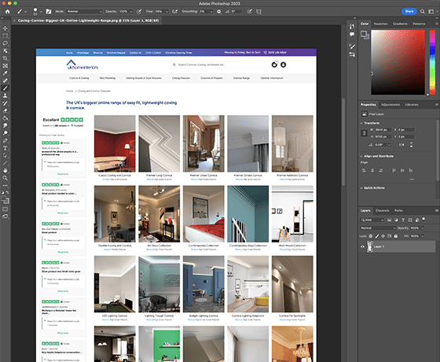440x362 pixels.
Task: Select the Eyedropper tool
Action: [x=5, y=73]
